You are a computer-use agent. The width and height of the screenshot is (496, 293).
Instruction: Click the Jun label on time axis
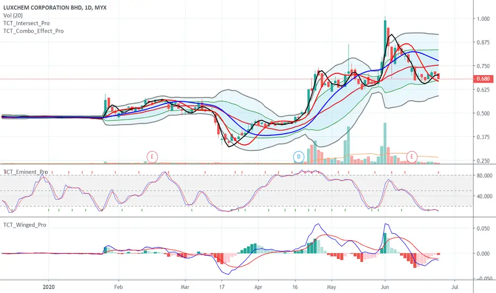tap(385, 287)
